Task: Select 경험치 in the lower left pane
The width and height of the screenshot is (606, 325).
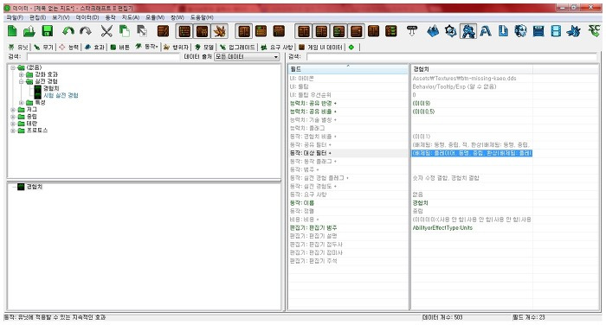Action: coord(34,187)
